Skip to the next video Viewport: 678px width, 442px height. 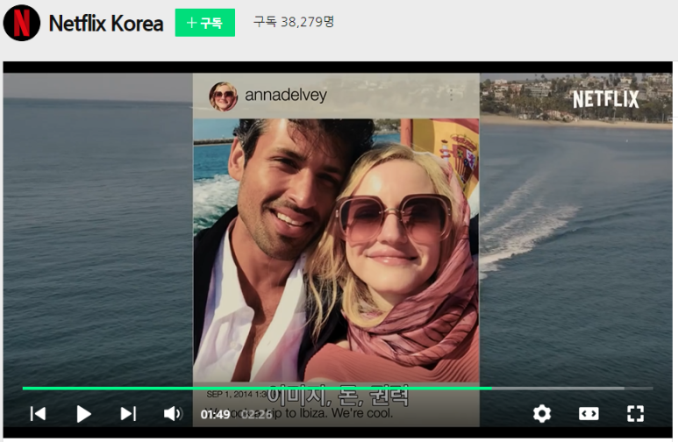128,413
